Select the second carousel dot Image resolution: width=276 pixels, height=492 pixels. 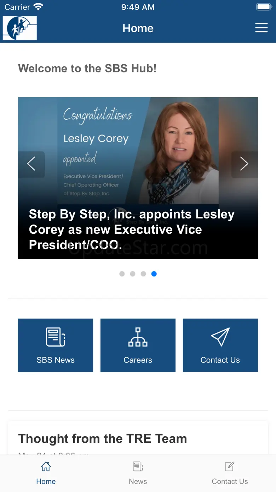tap(133, 274)
